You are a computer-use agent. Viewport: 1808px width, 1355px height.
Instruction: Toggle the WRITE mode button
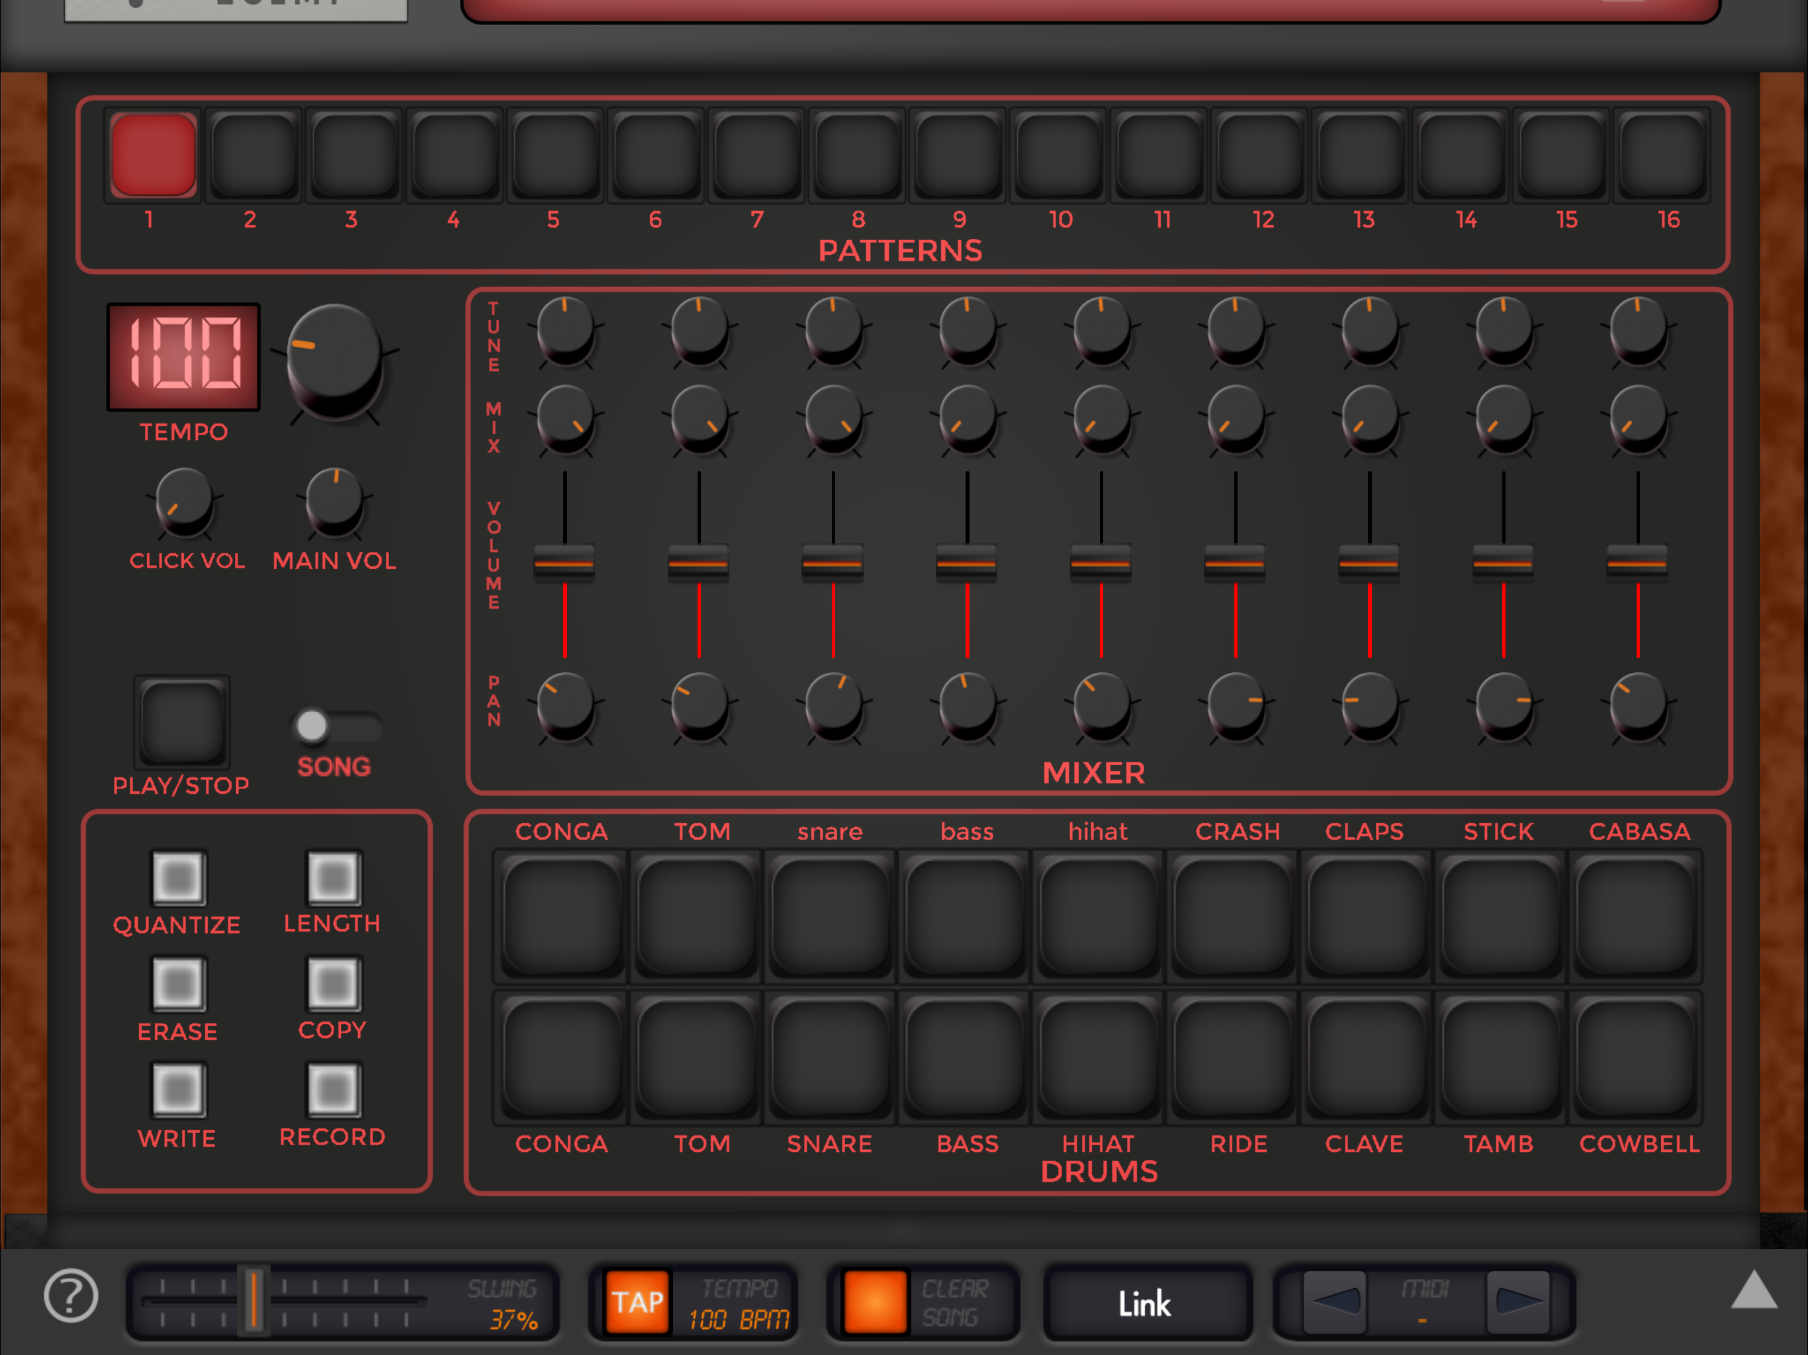click(x=178, y=1090)
